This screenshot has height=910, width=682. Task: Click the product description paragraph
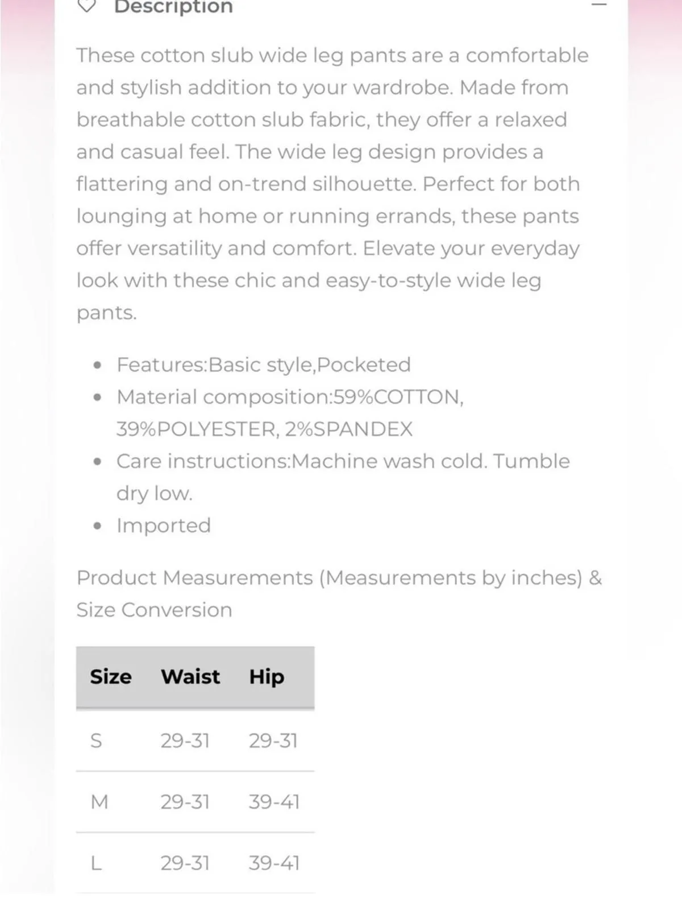pyautogui.click(x=332, y=184)
